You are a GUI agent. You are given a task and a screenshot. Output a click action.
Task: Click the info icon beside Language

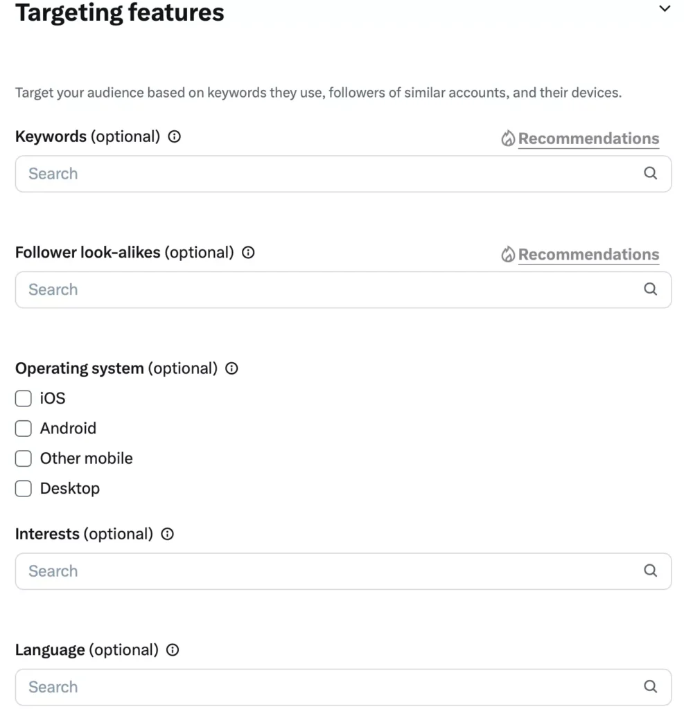171,649
